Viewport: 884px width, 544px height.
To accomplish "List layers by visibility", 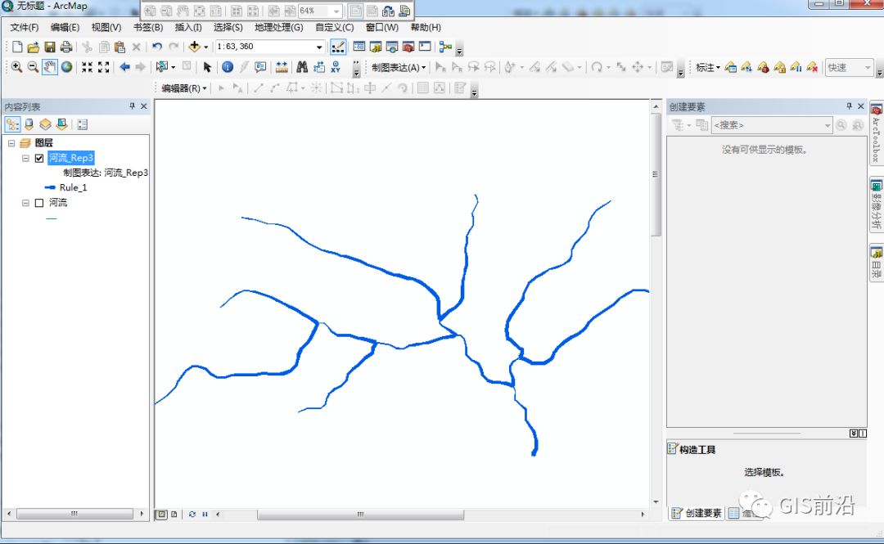I will (x=45, y=124).
